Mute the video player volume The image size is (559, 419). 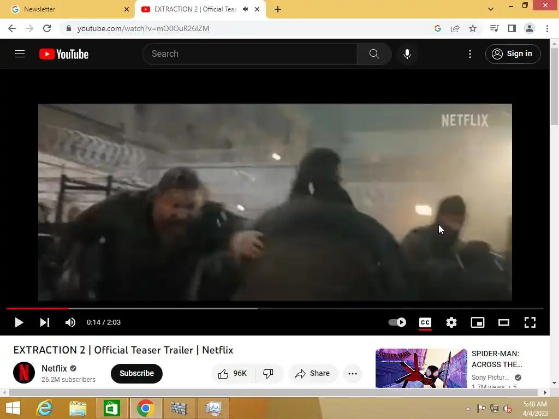70,322
